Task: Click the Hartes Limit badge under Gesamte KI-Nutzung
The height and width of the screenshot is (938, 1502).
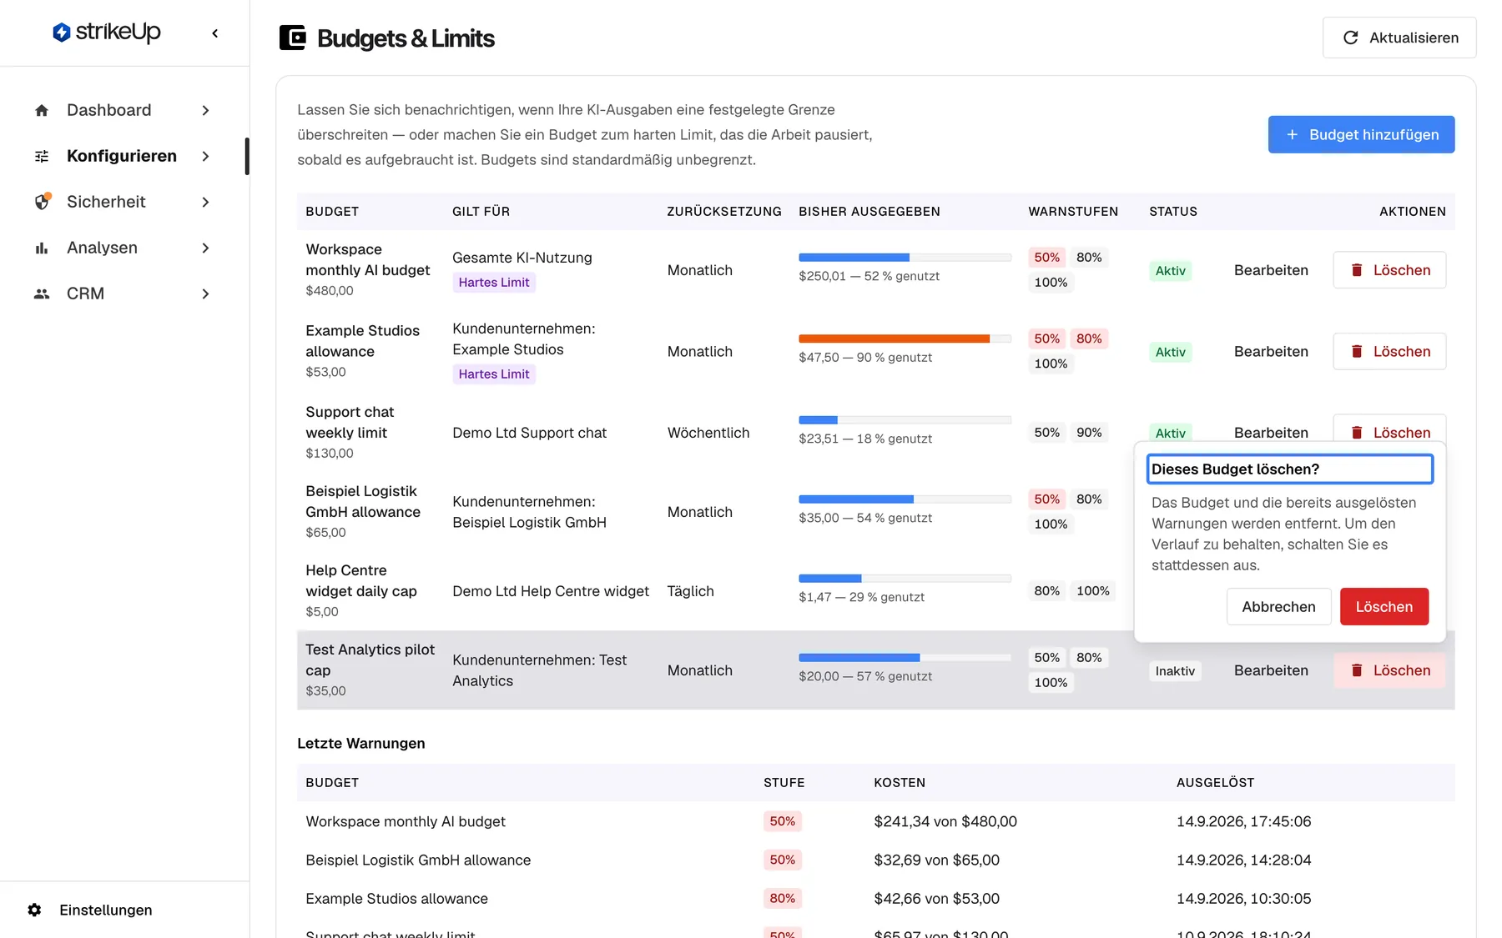Action: (494, 283)
